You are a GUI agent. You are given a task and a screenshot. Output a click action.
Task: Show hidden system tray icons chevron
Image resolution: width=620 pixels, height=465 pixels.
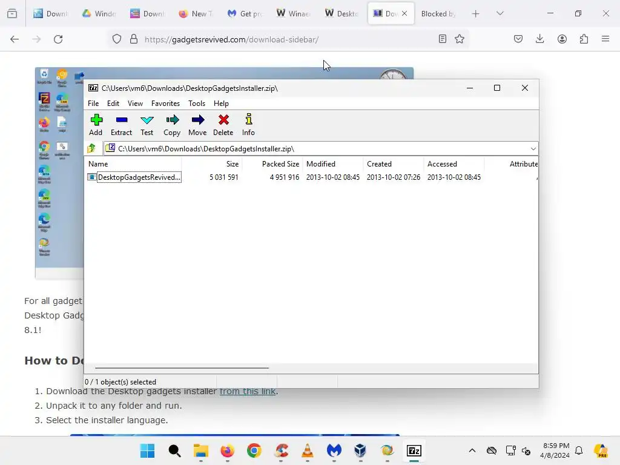[472, 450]
